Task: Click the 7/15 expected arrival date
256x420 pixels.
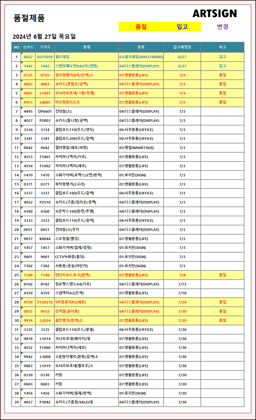Action: [x=182, y=284]
